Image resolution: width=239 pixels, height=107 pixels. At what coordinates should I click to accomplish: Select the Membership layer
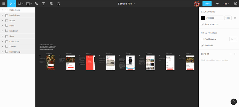18,52
